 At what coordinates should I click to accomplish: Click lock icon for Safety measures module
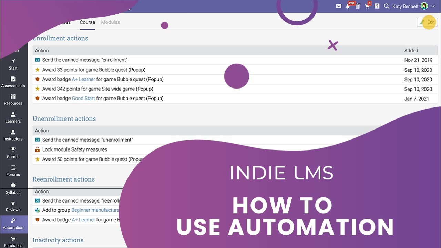[38, 149]
